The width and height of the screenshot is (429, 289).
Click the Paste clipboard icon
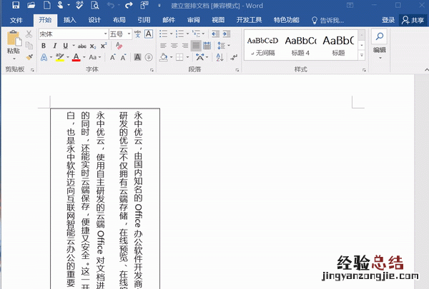[14, 39]
